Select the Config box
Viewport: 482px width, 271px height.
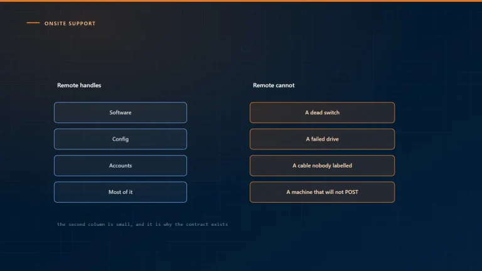[120, 139]
